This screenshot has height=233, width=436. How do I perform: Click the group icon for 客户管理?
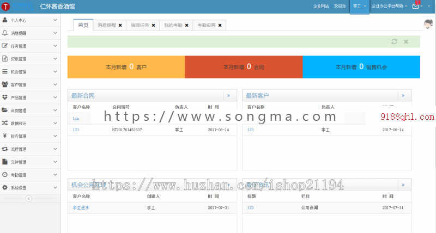[x=5, y=84]
